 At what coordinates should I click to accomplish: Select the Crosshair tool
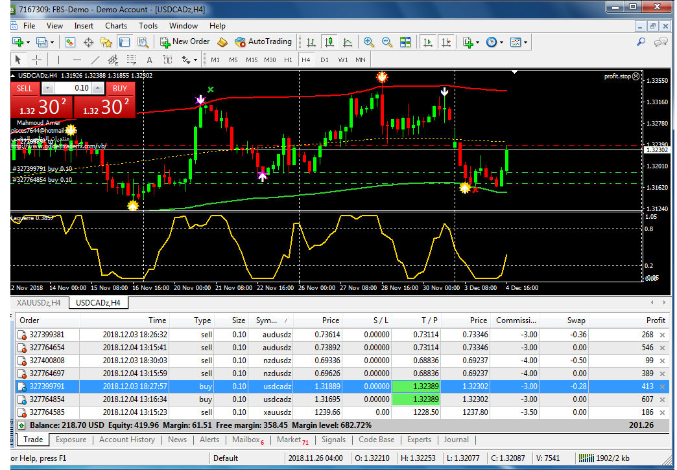pos(36,60)
